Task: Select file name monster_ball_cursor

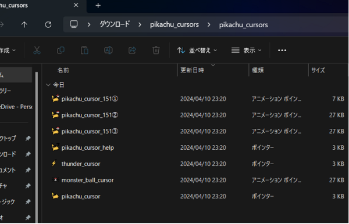Action: coord(87,180)
